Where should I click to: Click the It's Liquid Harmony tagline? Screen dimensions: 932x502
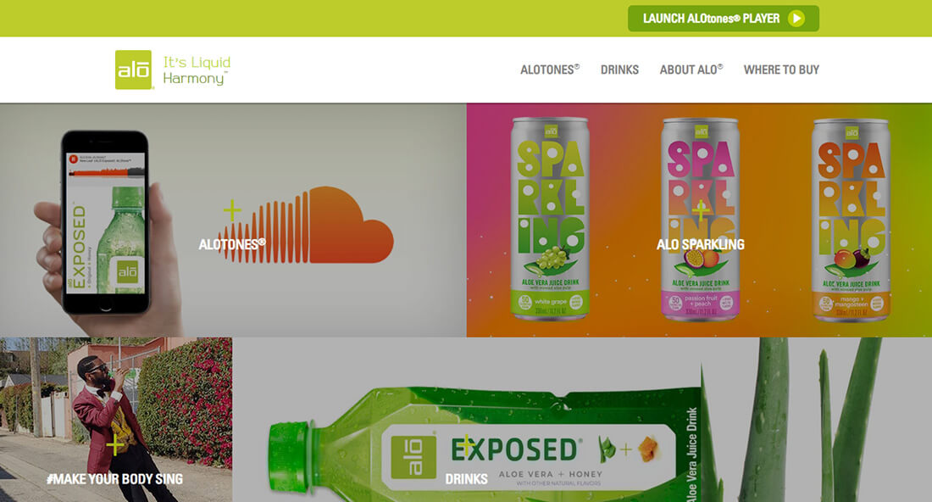[x=197, y=70]
